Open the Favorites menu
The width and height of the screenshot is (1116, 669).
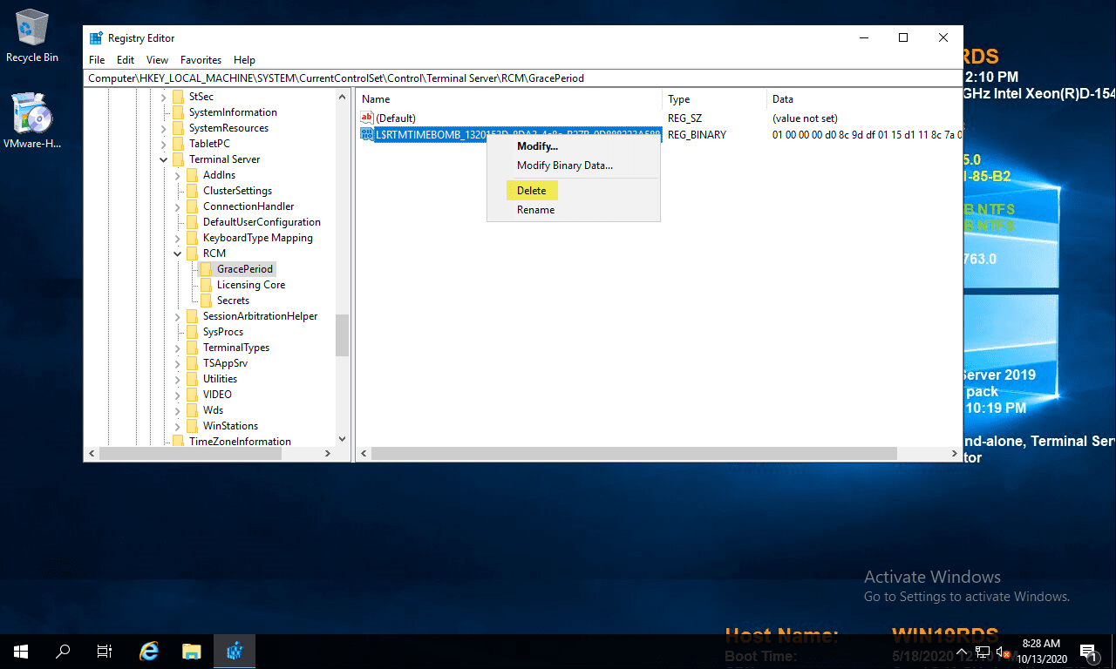(201, 60)
